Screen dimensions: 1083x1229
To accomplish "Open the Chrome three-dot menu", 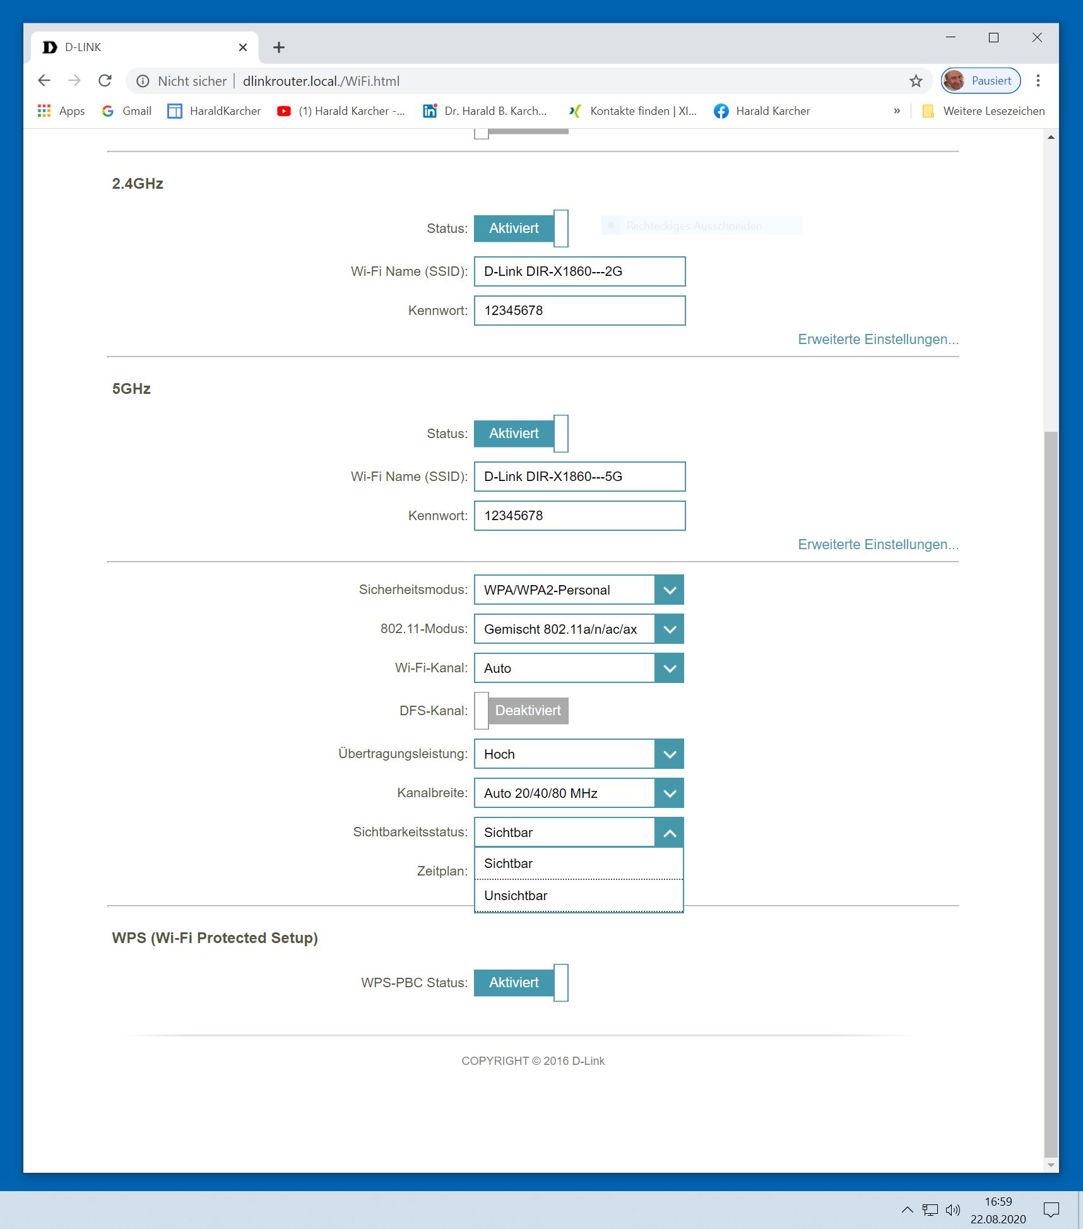I will pos(1038,81).
